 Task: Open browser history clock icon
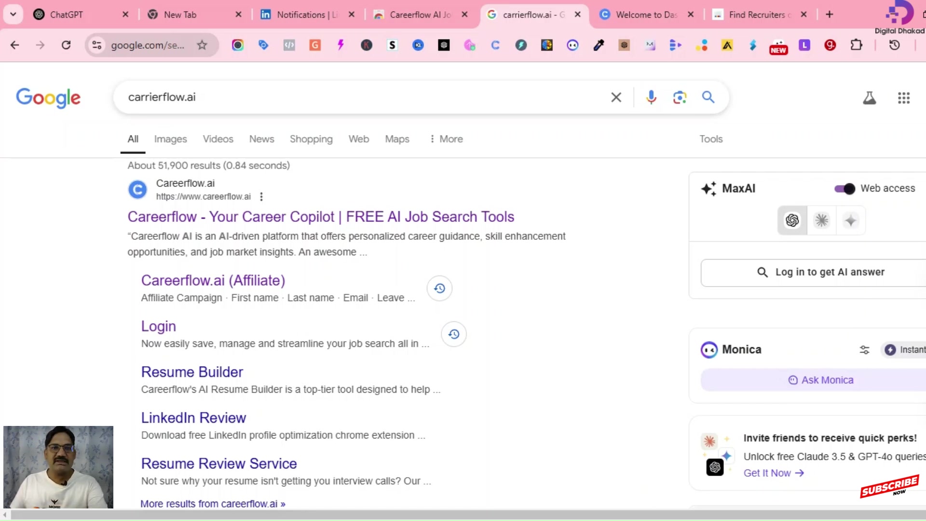point(895,45)
